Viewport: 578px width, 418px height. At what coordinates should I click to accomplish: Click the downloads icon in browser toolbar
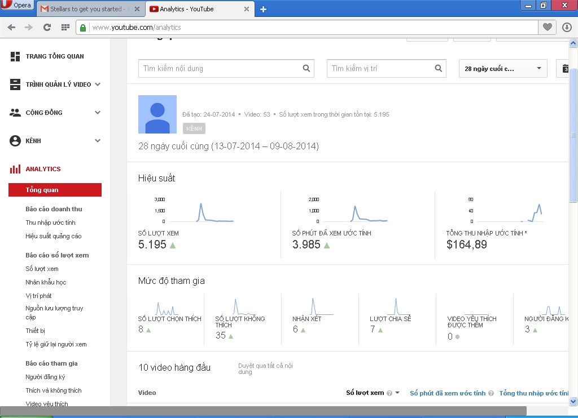click(567, 27)
